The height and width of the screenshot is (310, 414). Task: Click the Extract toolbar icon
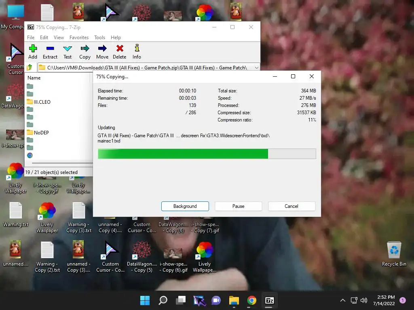pyautogui.click(x=50, y=52)
